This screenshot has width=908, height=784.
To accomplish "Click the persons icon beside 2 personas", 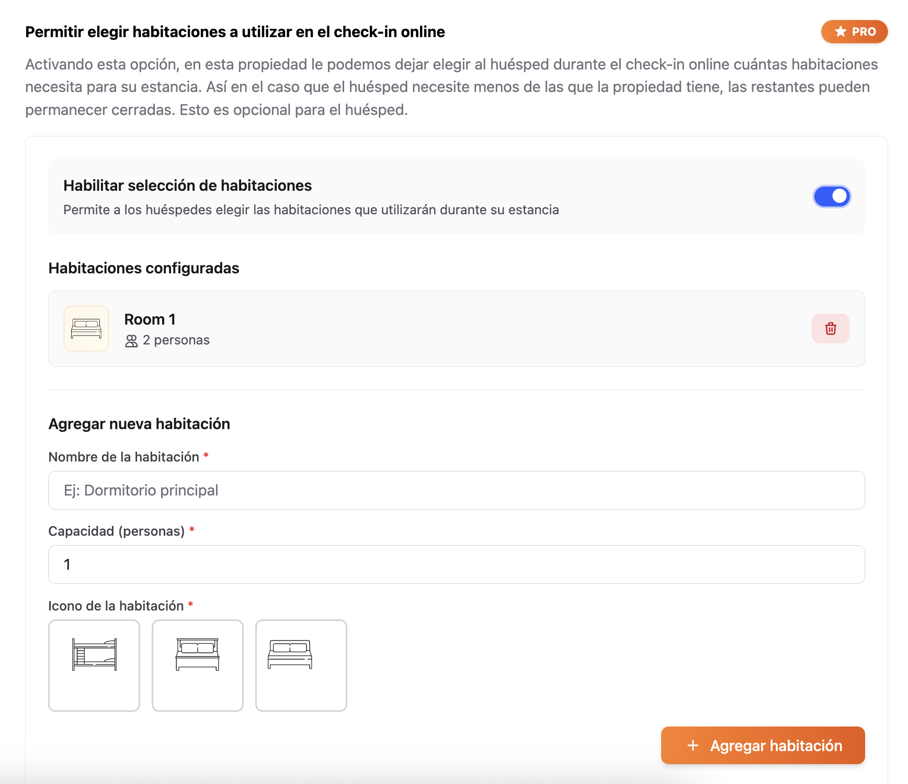I will pos(131,341).
